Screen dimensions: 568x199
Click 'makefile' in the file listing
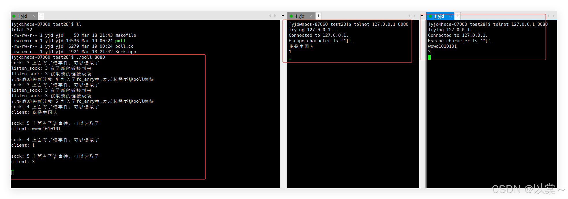point(125,35)
